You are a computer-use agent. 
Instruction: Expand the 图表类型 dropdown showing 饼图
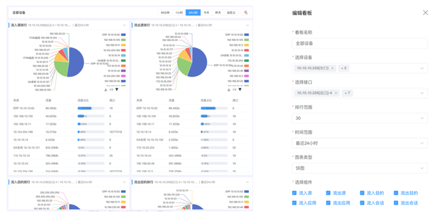pyautogui.click(x=359, y=168)
